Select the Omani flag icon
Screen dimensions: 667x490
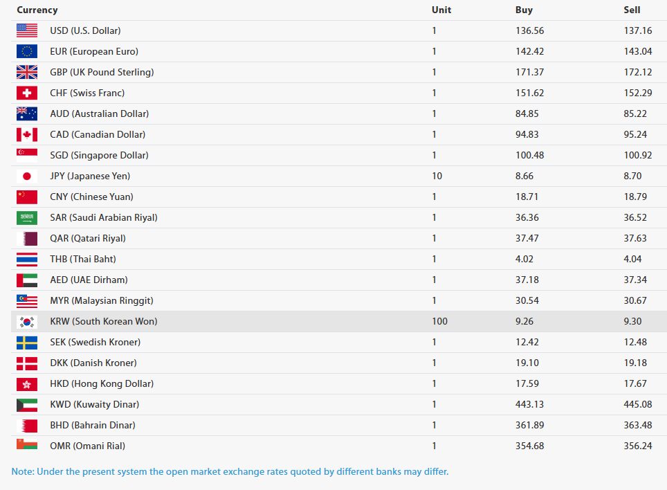point(27,444)
